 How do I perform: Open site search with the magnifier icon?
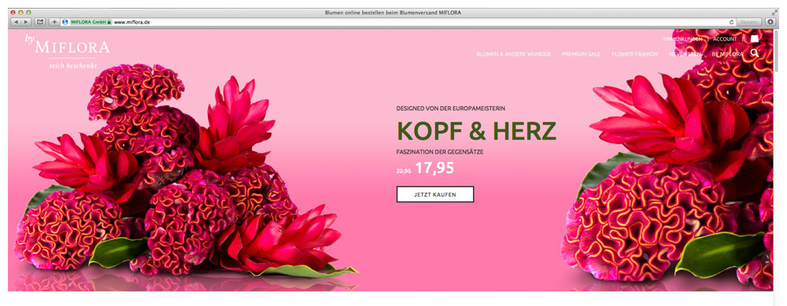point(755,53)
